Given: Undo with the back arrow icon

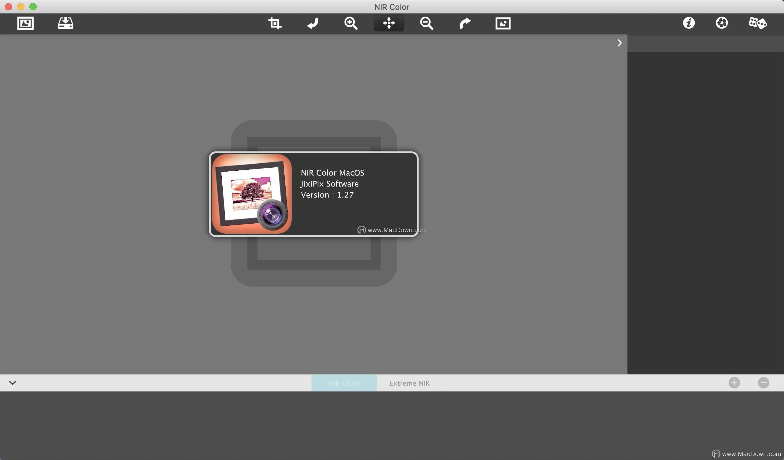Looking at the screenshot, I should (x=313, y=23).
